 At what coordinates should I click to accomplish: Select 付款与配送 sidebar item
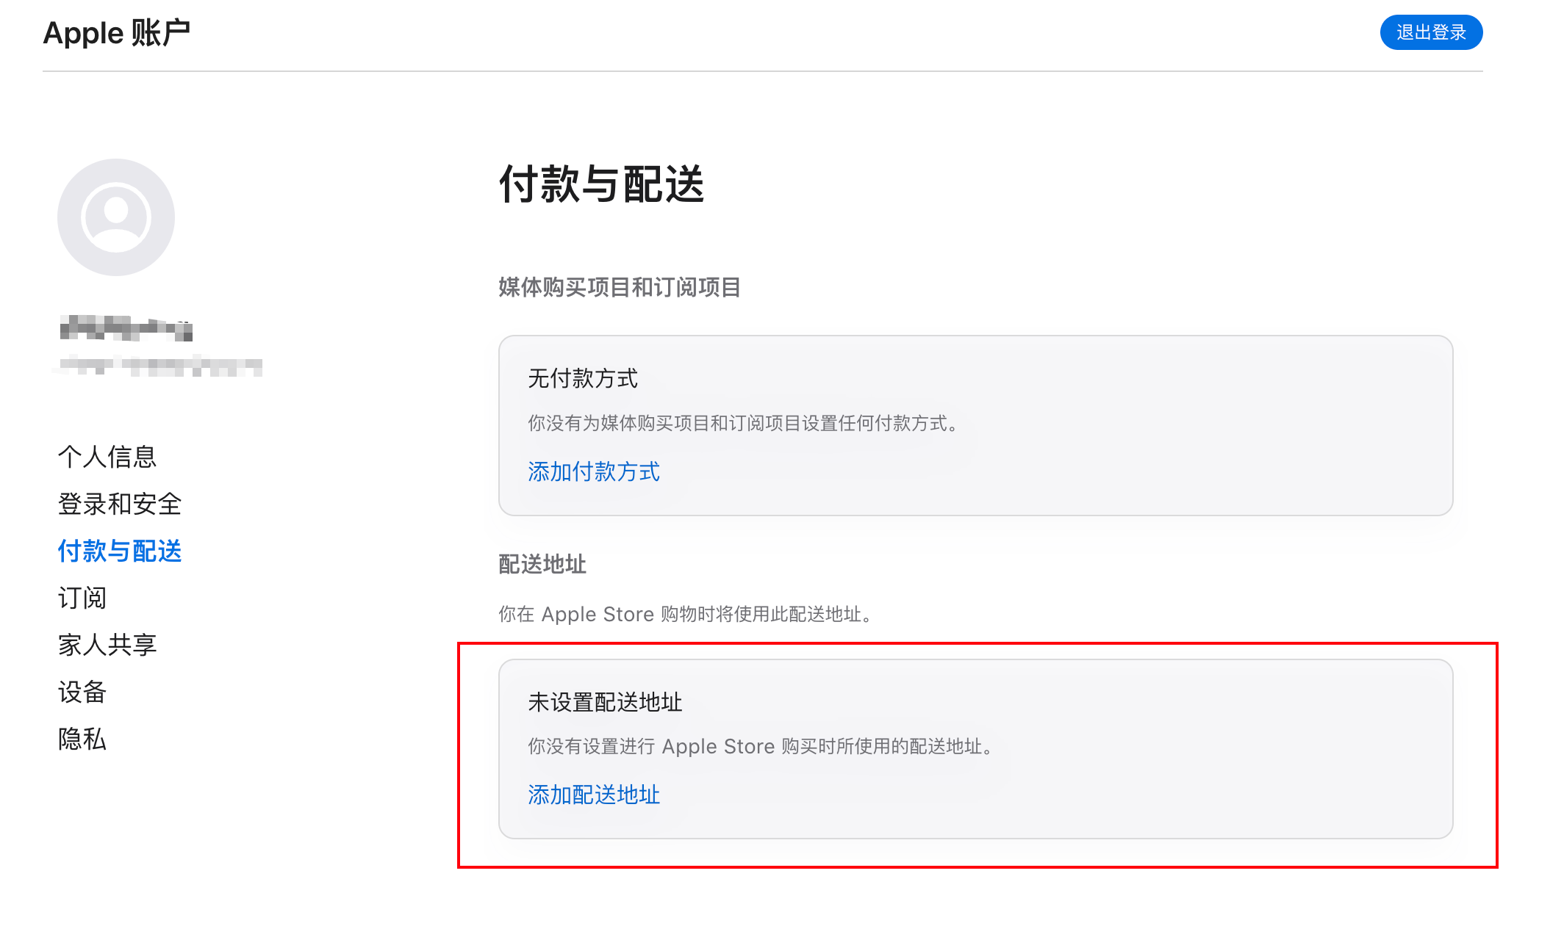coord(120,551)
